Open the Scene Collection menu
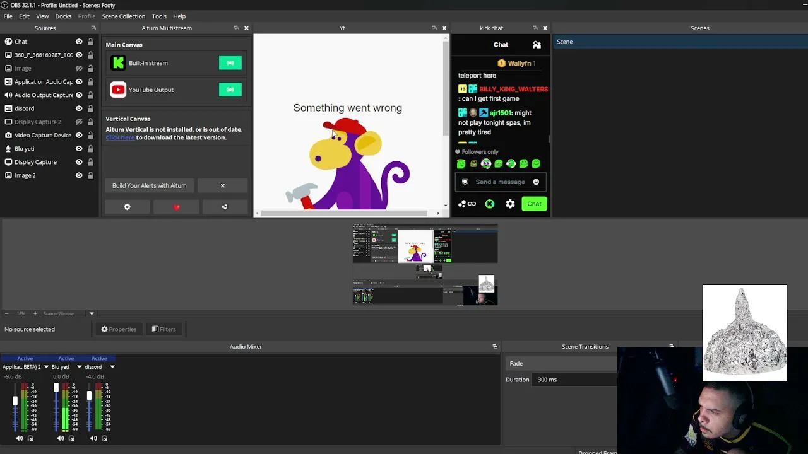 point(124,16)
